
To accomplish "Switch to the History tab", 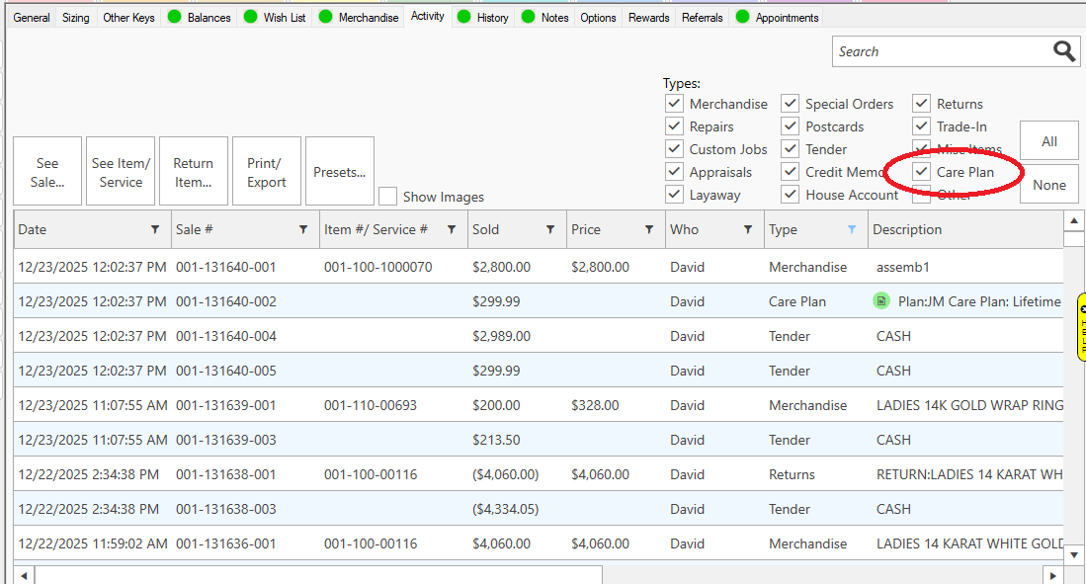I will (x=491, y=18).
